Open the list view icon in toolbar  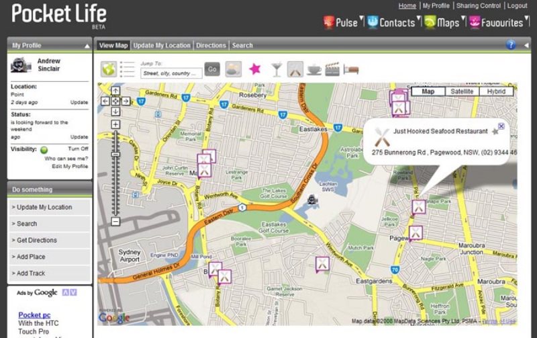click(x=127, y=69)
